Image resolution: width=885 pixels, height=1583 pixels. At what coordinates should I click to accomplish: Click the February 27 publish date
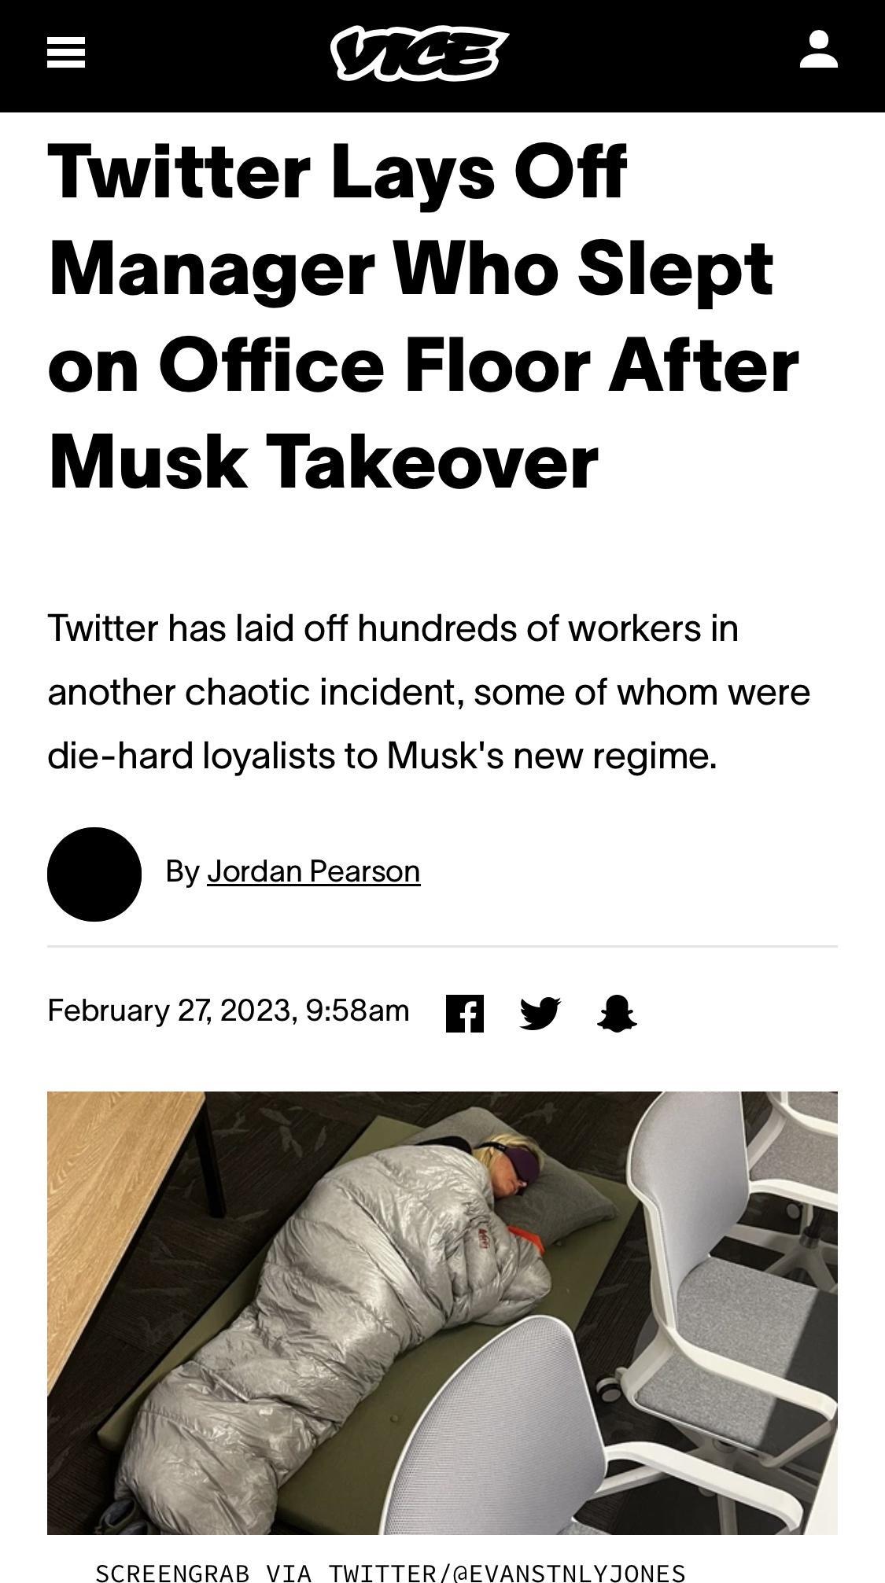pos(227,1011)
